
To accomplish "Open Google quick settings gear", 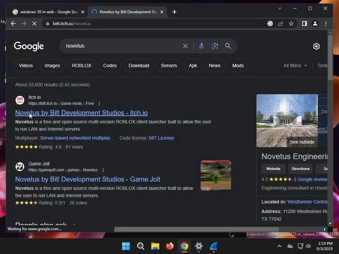I will coord(316,46).
